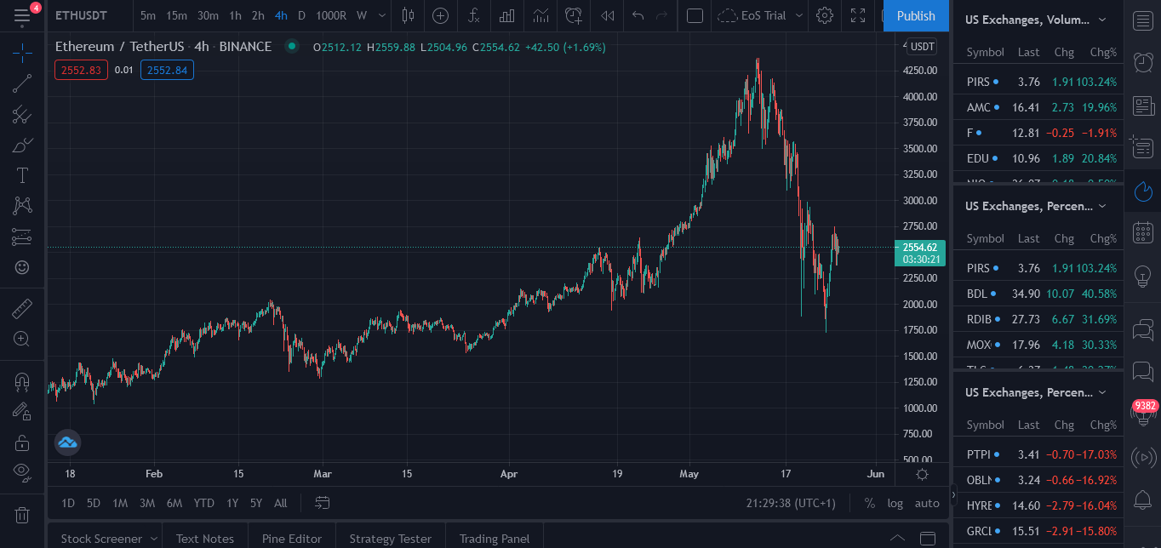Toggle auto scale
Image resolution: width=1161 pixels, height=548 pixels.
click(x=927, y=503)
